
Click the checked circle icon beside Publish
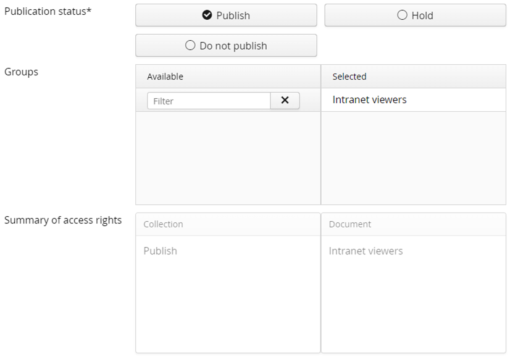207,15
